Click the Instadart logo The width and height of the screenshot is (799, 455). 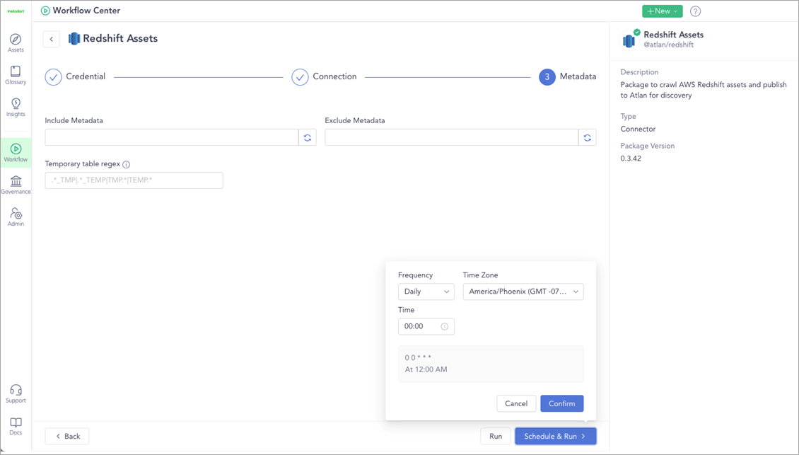16,11
